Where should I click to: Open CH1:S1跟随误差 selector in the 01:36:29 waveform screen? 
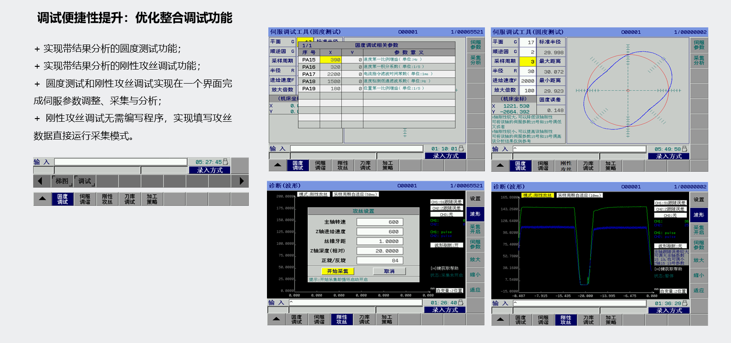(670, 203)
